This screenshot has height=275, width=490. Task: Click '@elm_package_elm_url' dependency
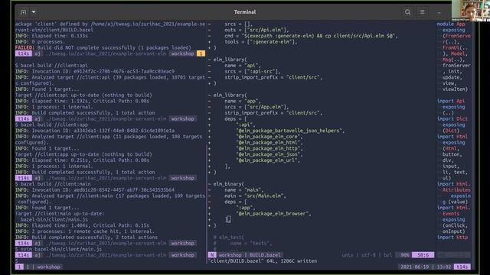[x=268, y=160]
